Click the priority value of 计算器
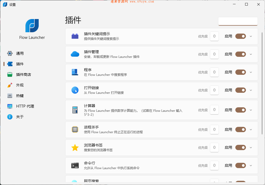Image resolution: width=265 pixels, height=185 pixels. [214, 110]
